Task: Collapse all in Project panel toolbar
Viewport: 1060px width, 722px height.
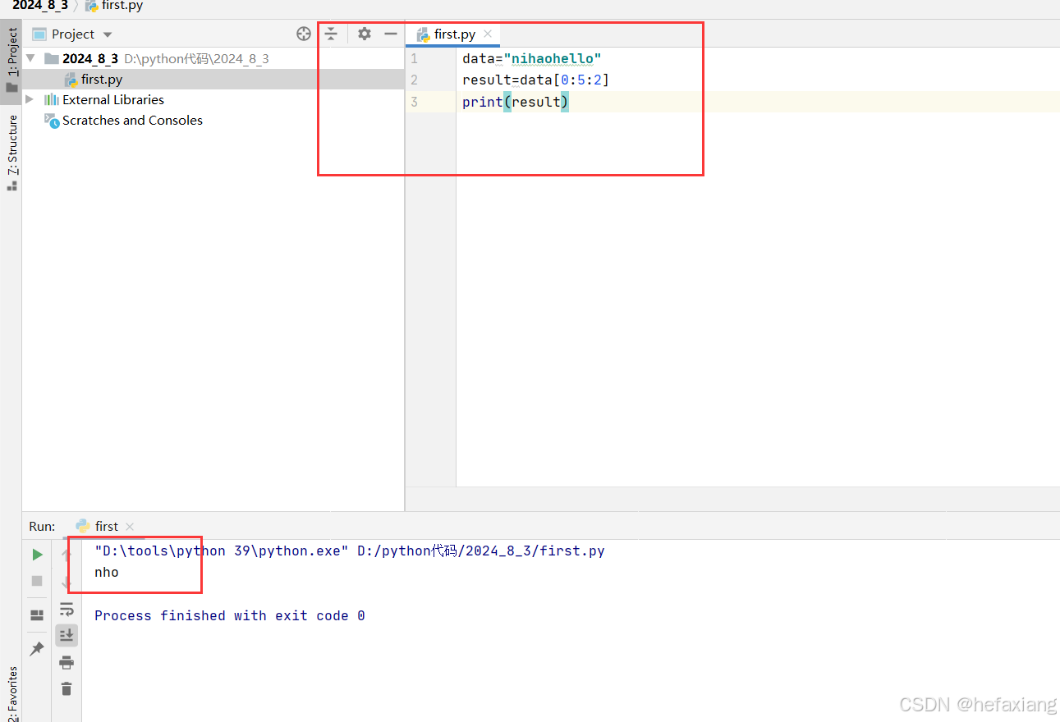Action: [x=330, y=34]
